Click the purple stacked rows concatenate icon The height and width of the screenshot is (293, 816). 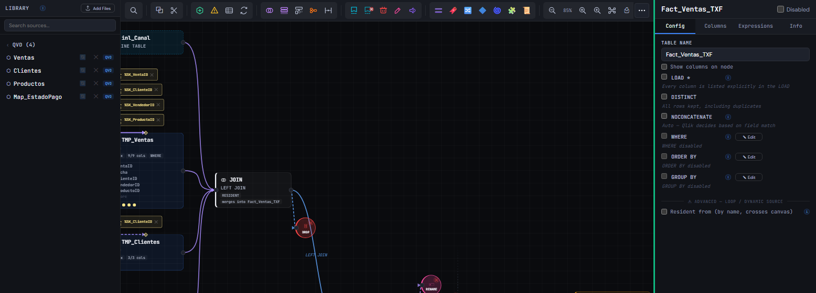(284, 10)
